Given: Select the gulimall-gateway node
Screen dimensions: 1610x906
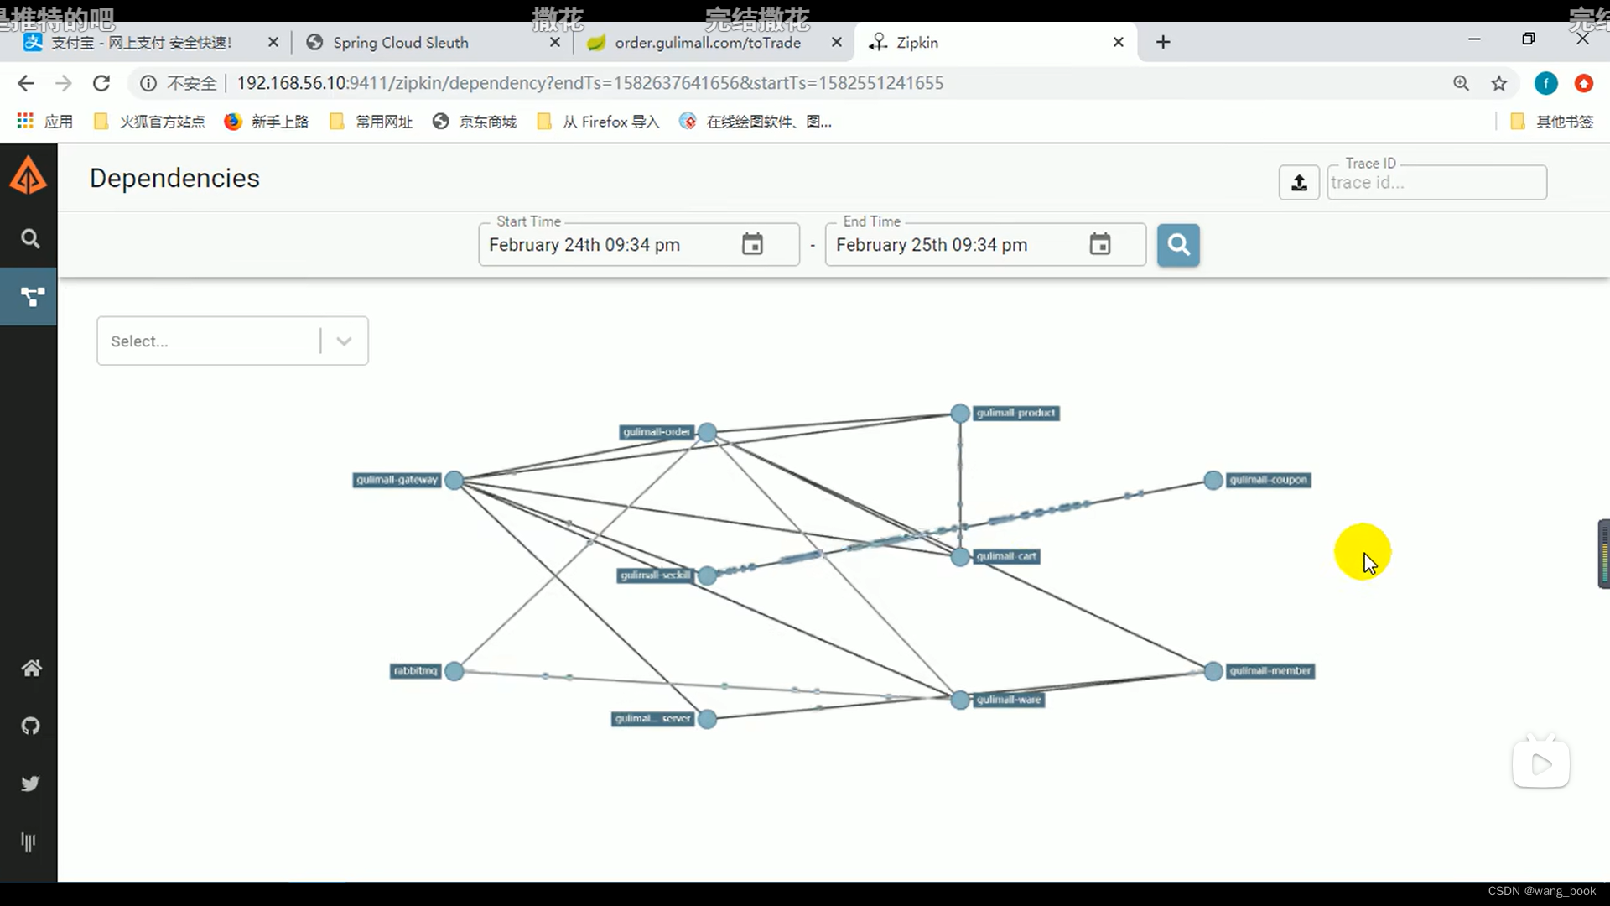Looking at the screenshot, I should click(454, 481).
